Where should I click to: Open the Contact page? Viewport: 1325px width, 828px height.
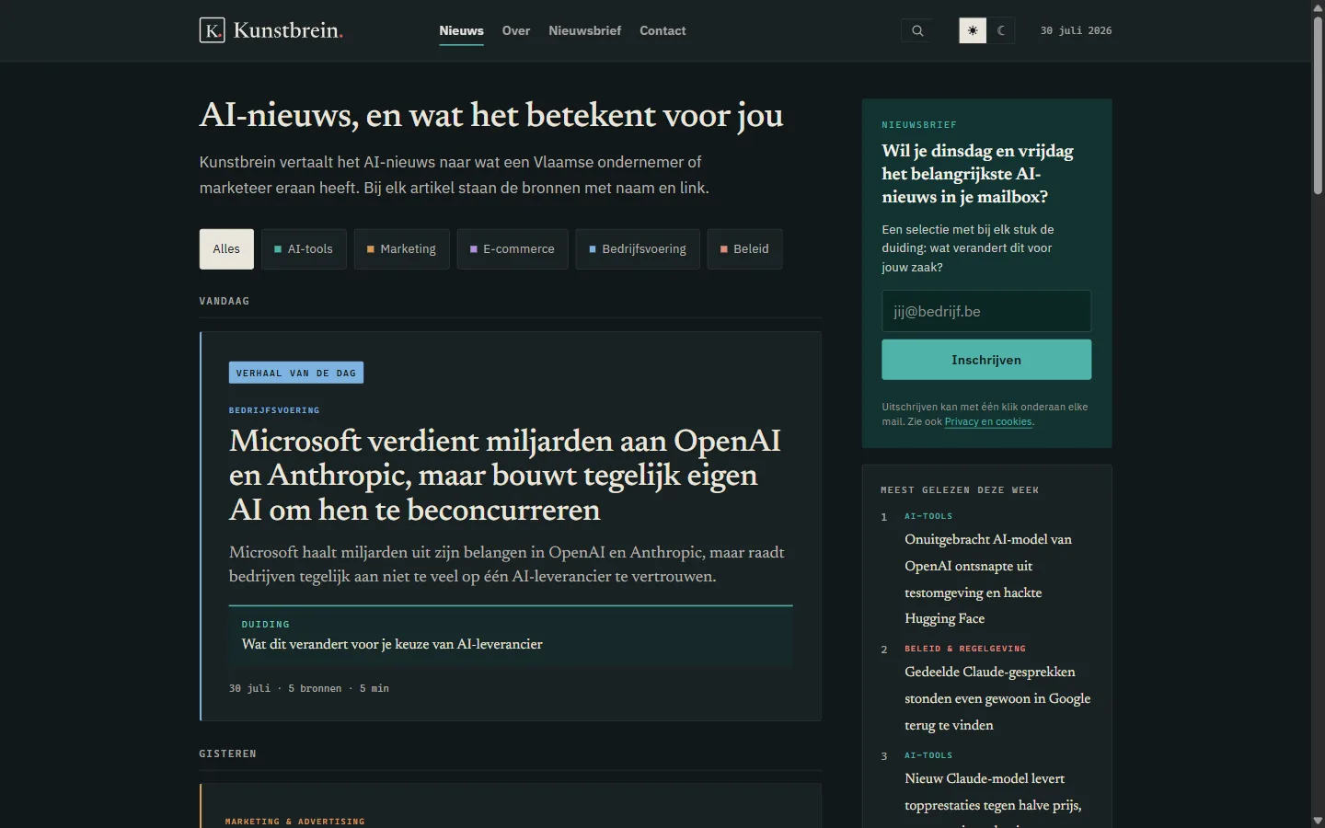tap(662, 30)
